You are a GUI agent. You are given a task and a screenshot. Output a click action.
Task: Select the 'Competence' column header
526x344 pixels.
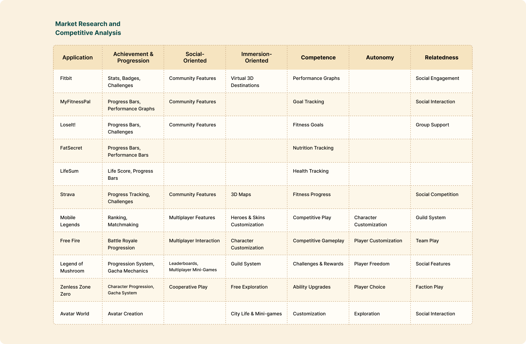(318, 57)
